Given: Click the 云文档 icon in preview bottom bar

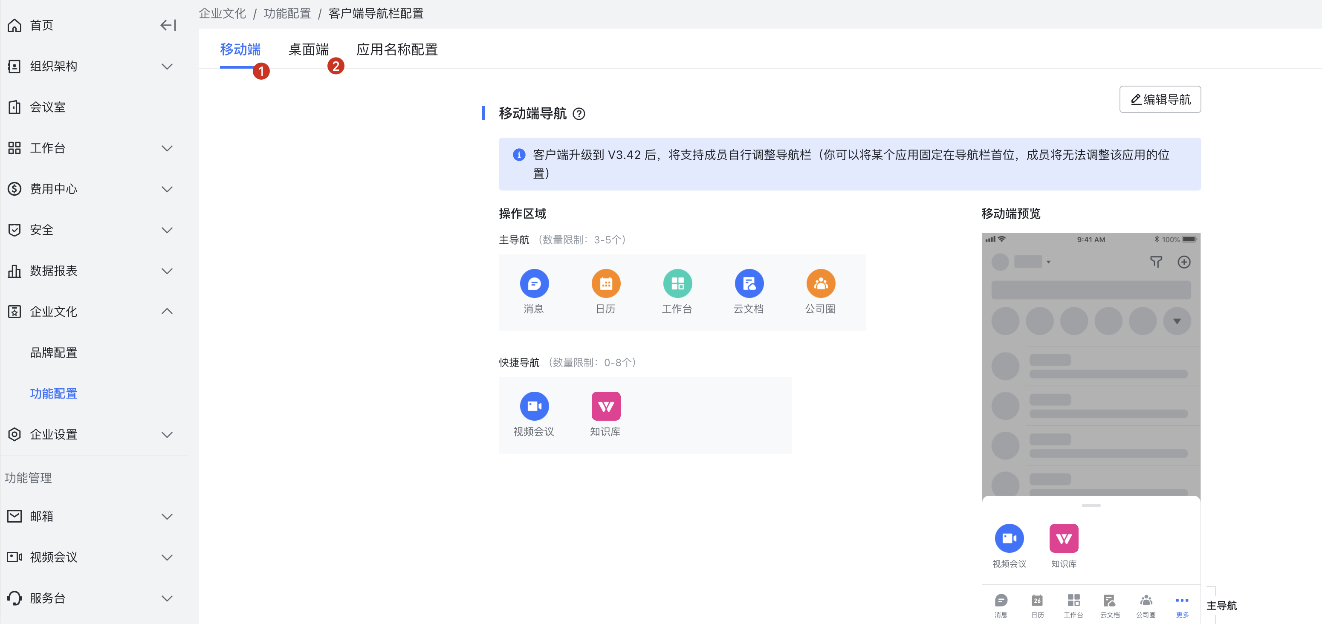Looking at the screenshot, I should (1110, 601).
